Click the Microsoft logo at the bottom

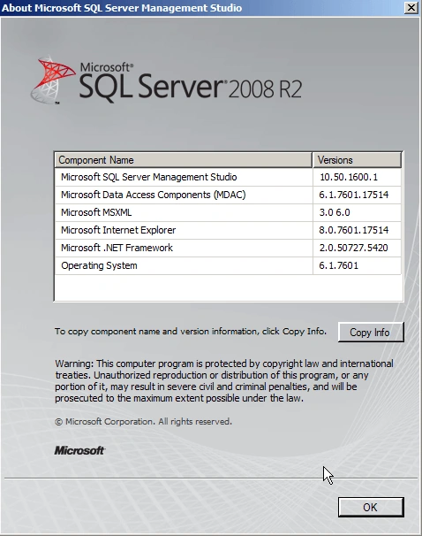(x=79, y=450)
